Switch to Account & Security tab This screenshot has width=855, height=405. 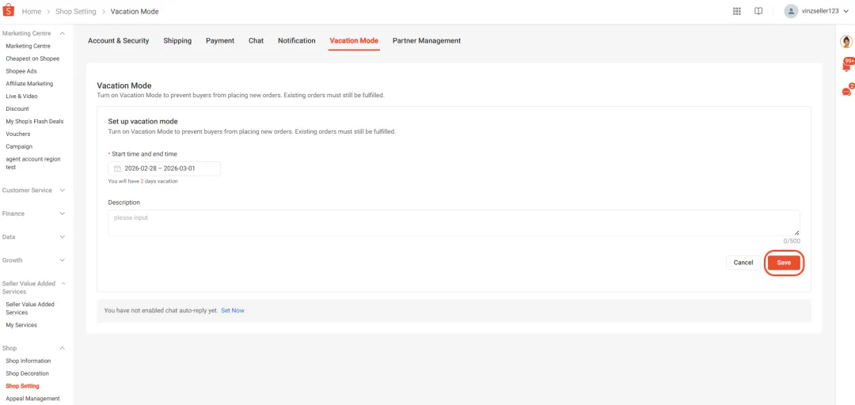coord(118,41)
